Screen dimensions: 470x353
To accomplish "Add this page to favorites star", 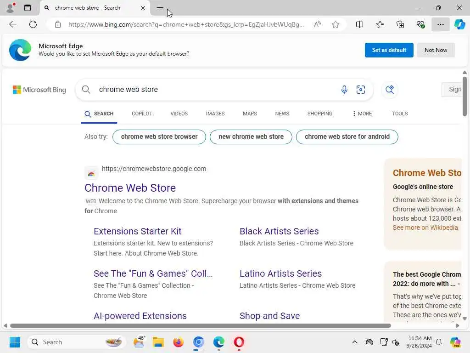I will click(x=336, y=24).
